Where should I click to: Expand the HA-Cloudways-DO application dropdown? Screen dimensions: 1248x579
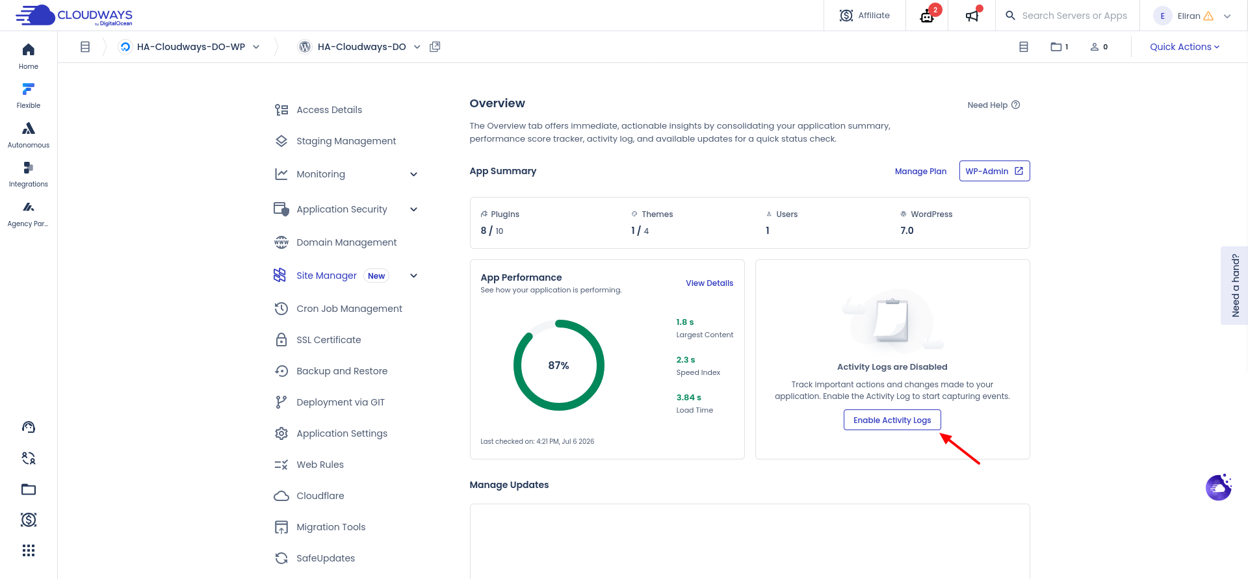[x=417, y=47]
